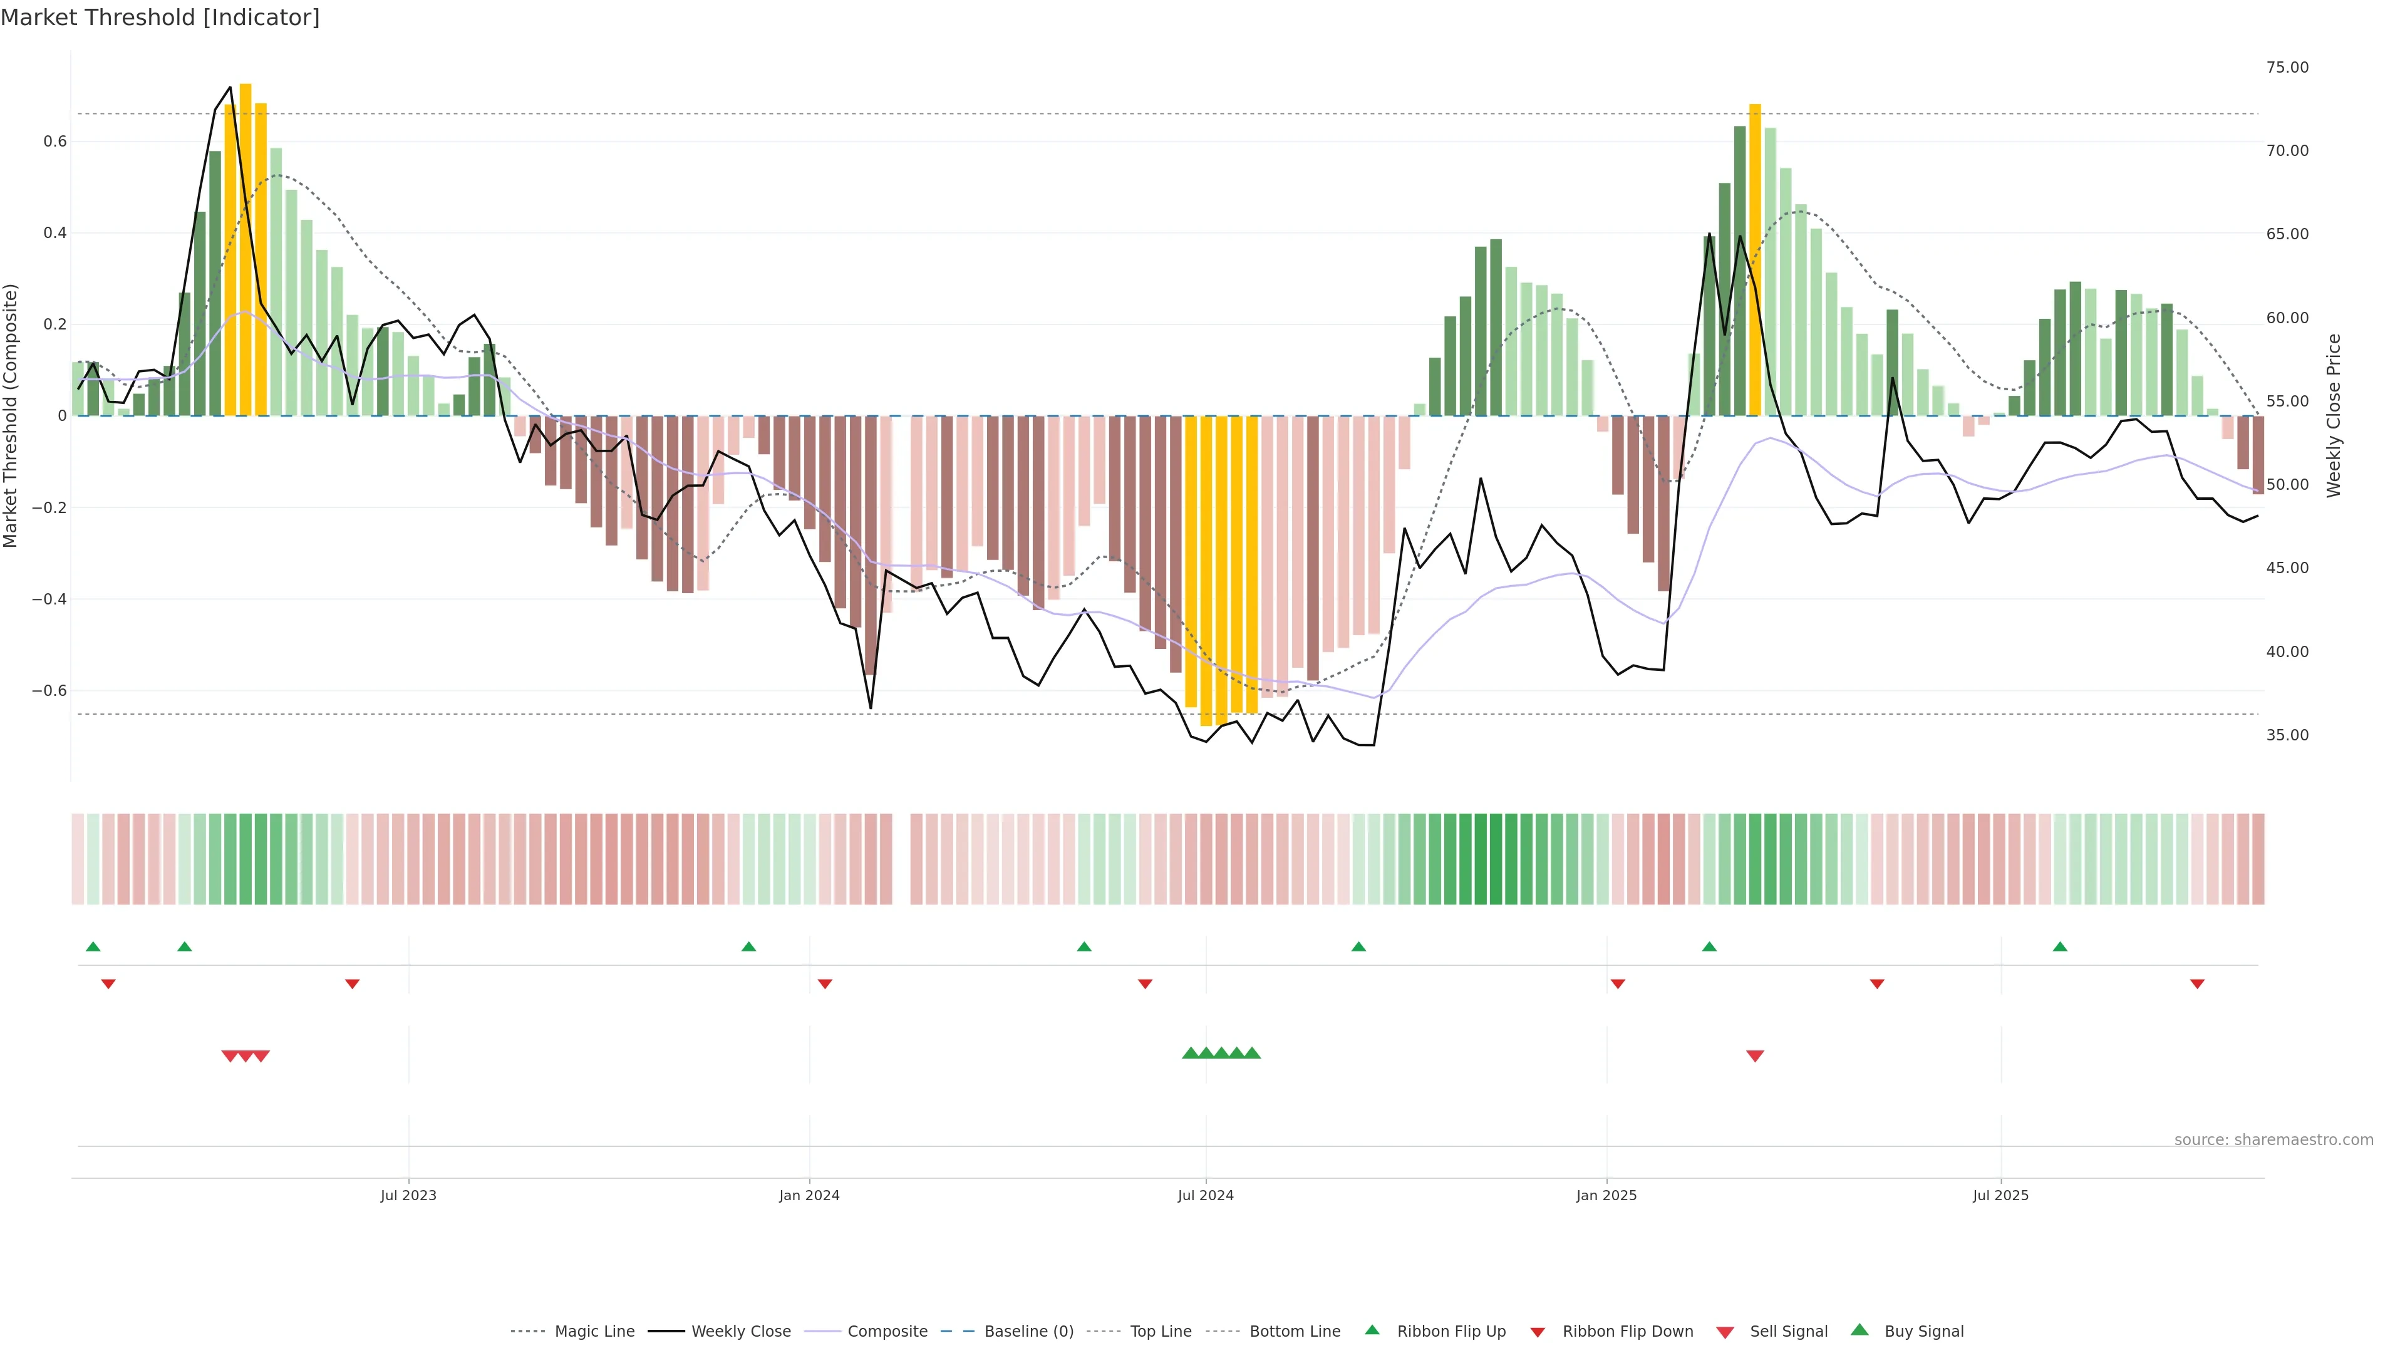Hide the Composite line via legend

pos(887,1332)
